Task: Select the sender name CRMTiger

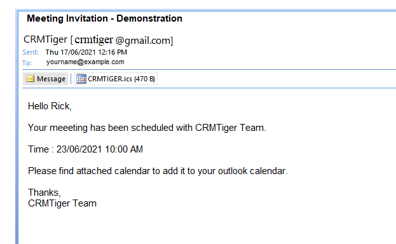Action: tap(46, 39)
